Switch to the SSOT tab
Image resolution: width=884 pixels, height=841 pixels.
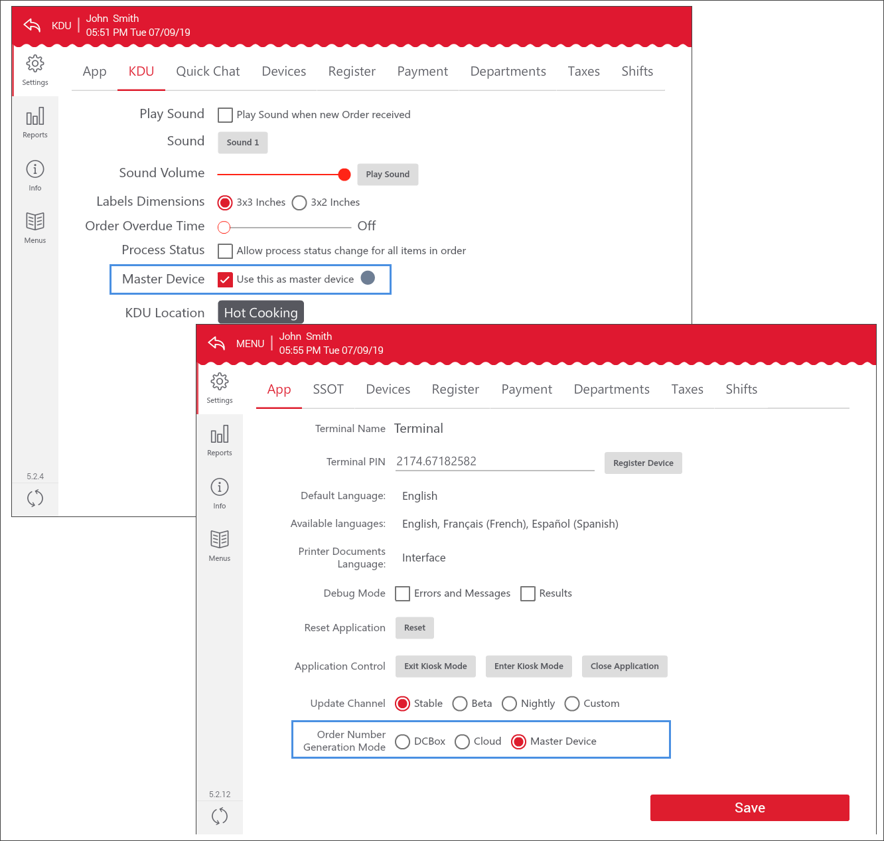(328, 390)
